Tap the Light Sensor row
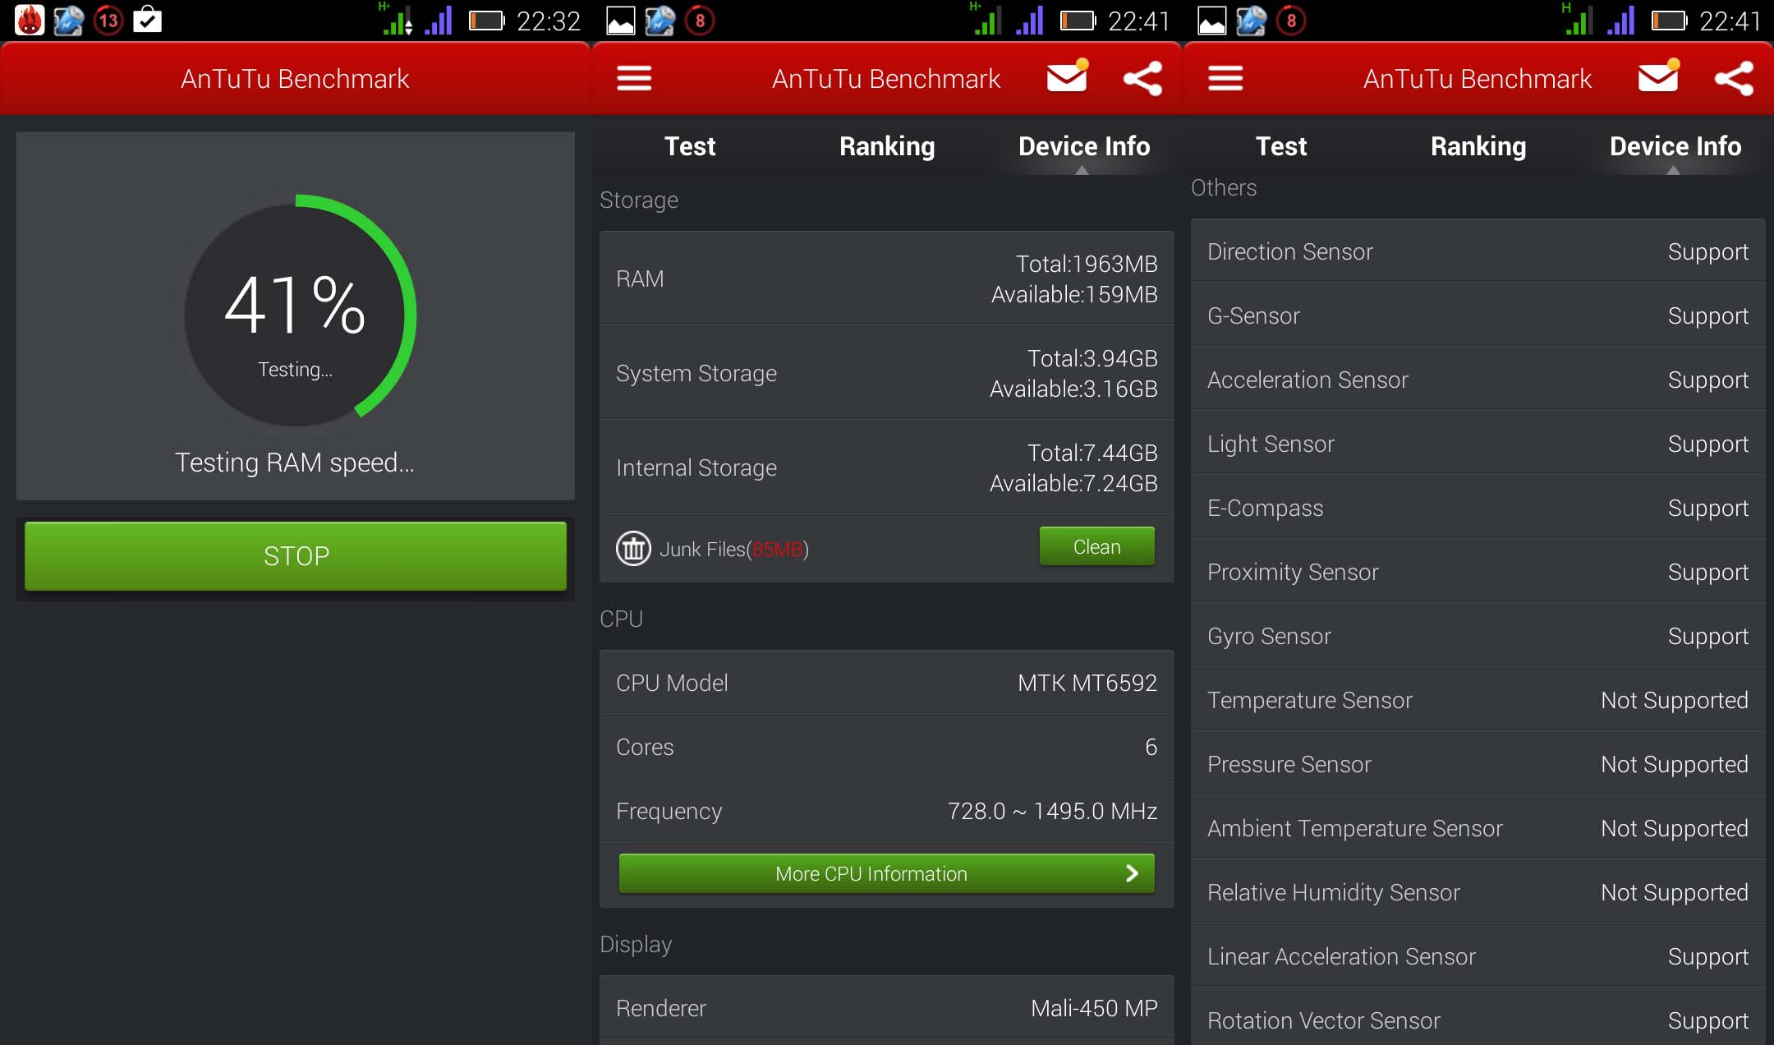Viewport: 1774px width, 1045px height. [x=1478, y=444]
